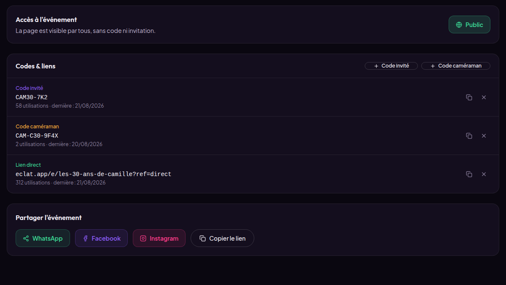Select the CAM-C30-9F4X code text
Screen dimensions: 506x285
(37, 136)
